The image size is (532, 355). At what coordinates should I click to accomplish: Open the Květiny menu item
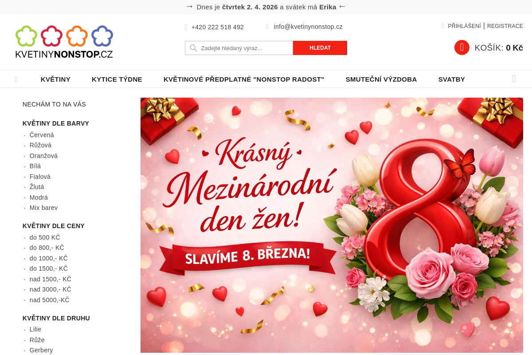click(55, 79)
